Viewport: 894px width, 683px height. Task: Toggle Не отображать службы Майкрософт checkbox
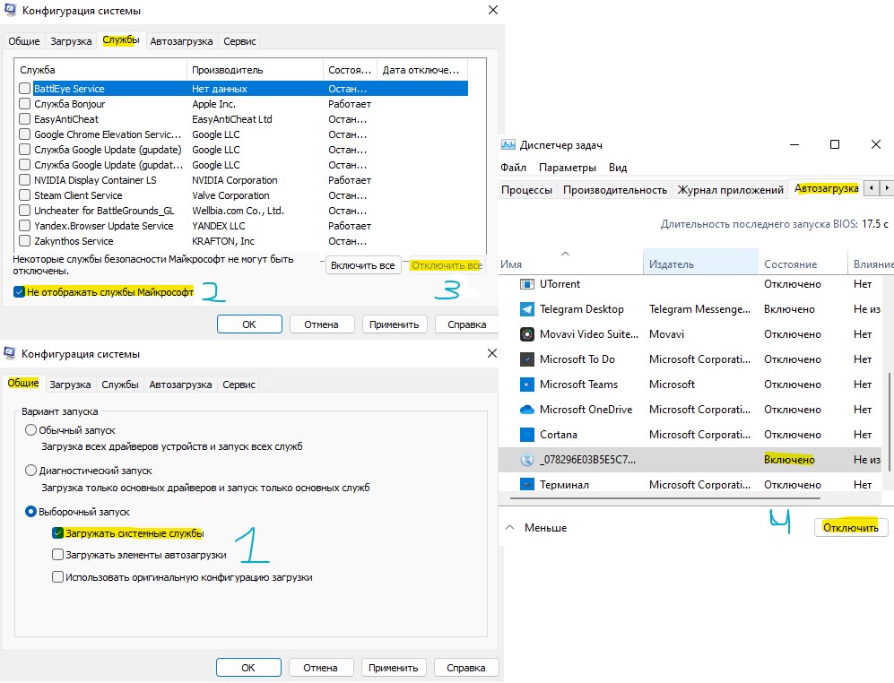point(20,292)
